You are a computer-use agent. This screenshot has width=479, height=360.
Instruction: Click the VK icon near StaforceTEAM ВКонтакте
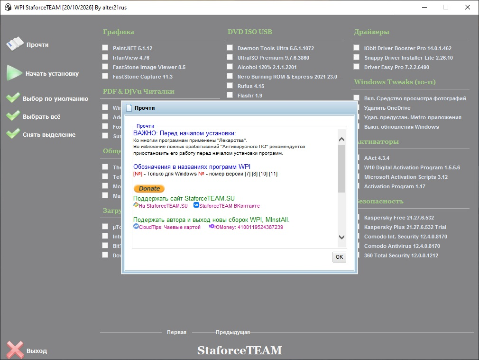click(x=196, y=205)
